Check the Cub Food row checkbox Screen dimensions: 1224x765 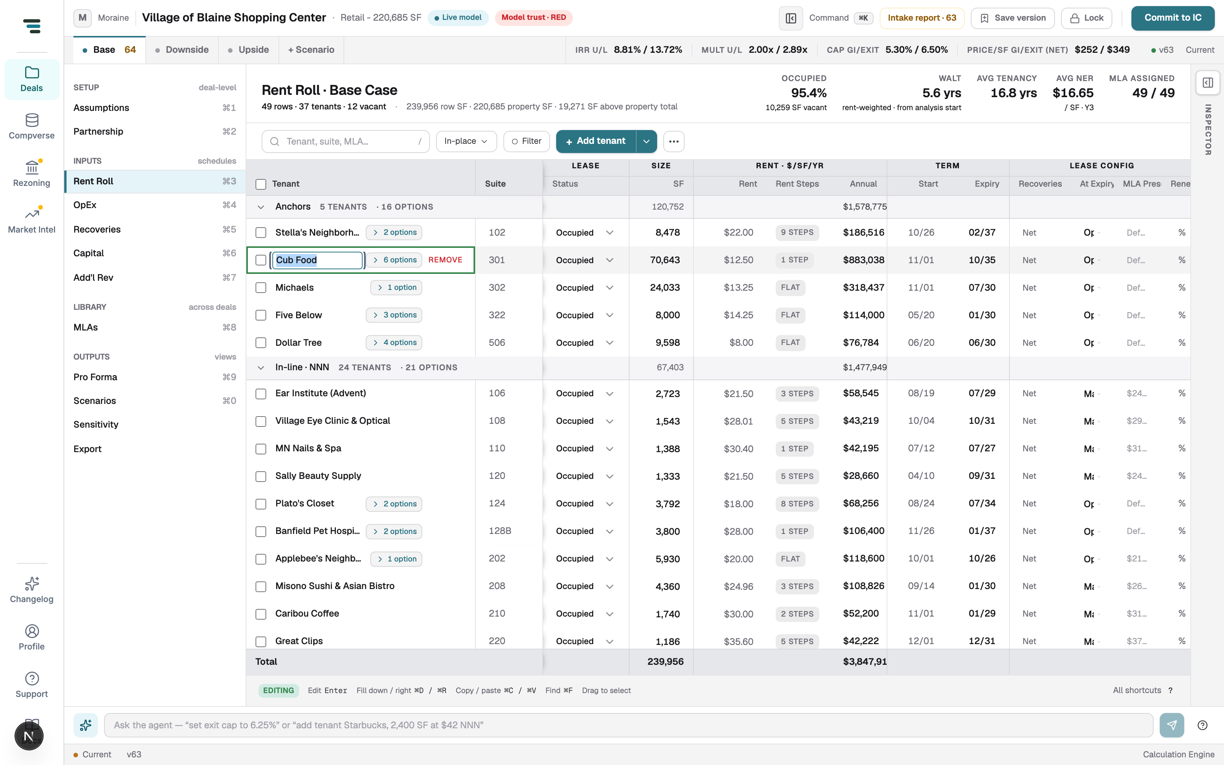(x=260, y=260)
